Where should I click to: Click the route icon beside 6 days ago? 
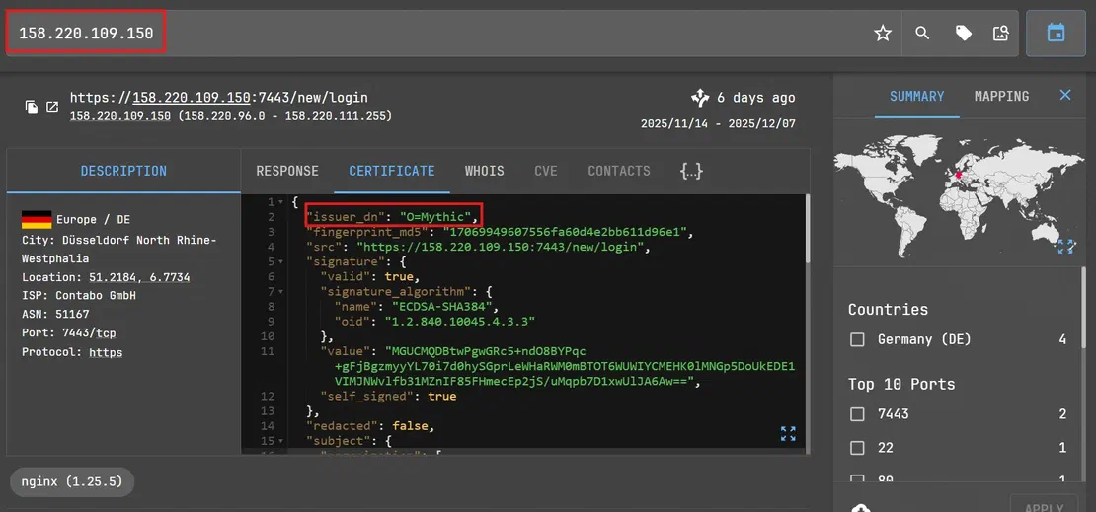pyautogui.click(x=700, y=97)
